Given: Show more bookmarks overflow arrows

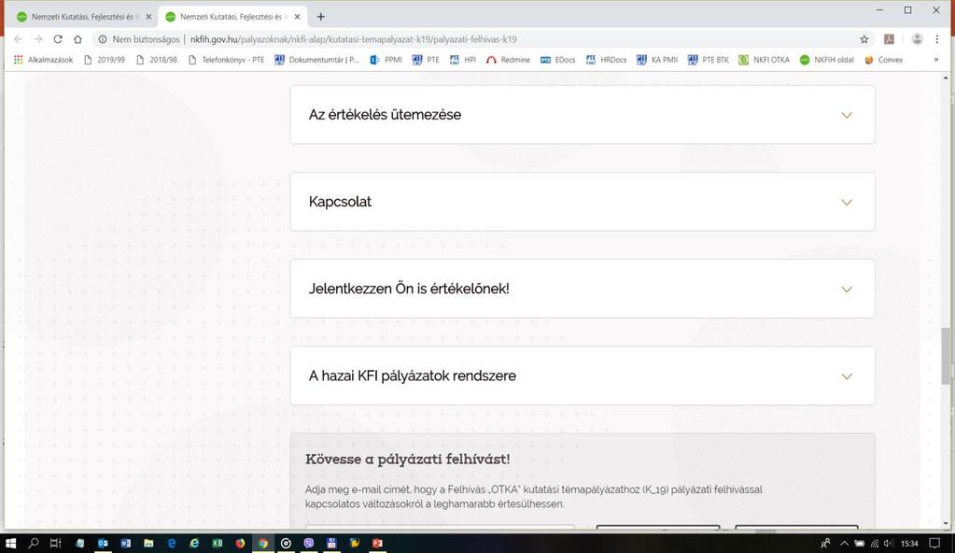Looking at the screenshot, I should tap(936, 60).
